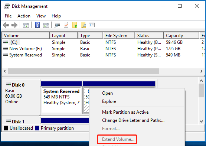This screenshot has height=146, width=206.
Task: Click the Disk Management title bar icon
Action: pos(7,6)
